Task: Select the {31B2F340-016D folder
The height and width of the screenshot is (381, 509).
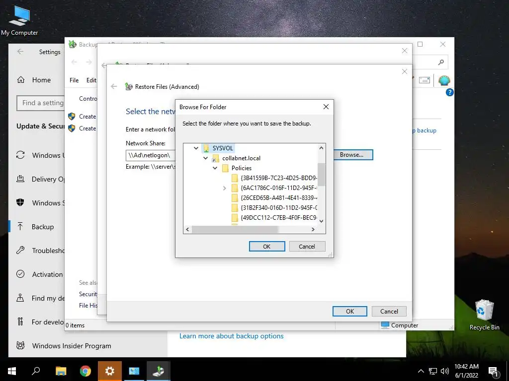Action: coord(278,208)
